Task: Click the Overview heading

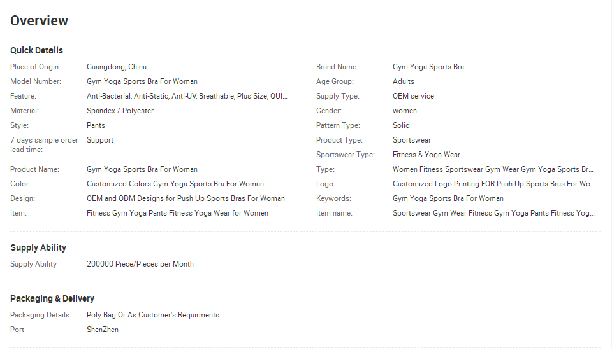Action: tap(39, 20)
